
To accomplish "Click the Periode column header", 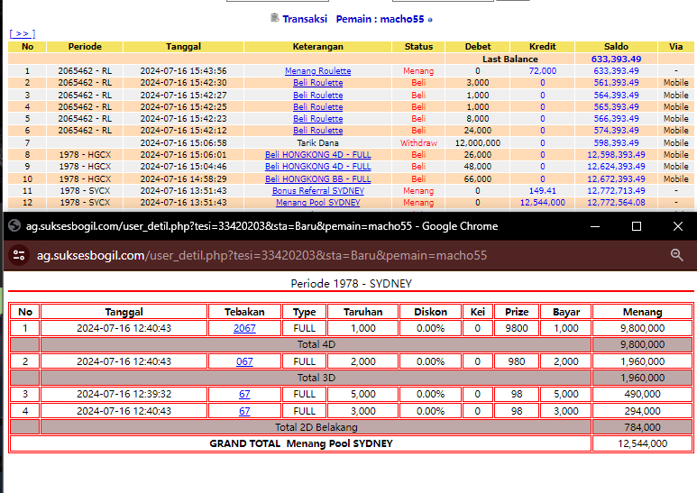I will point(85,47).
